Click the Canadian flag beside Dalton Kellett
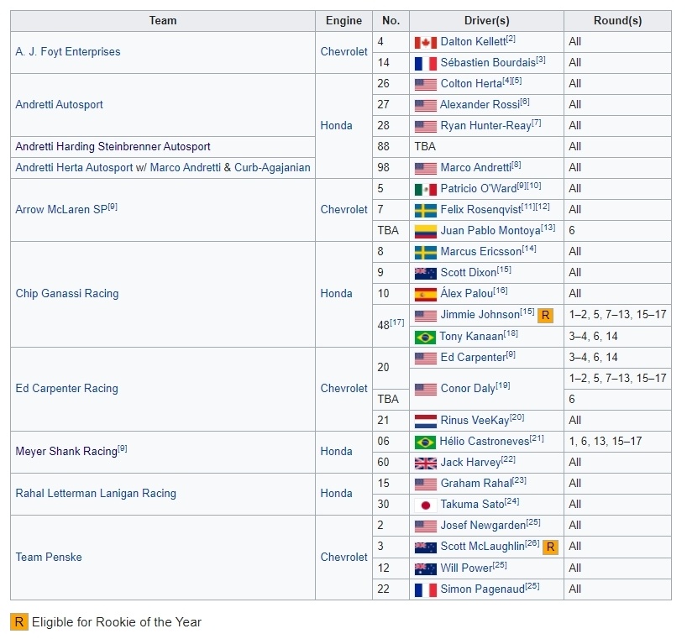 tap(426, 43)
